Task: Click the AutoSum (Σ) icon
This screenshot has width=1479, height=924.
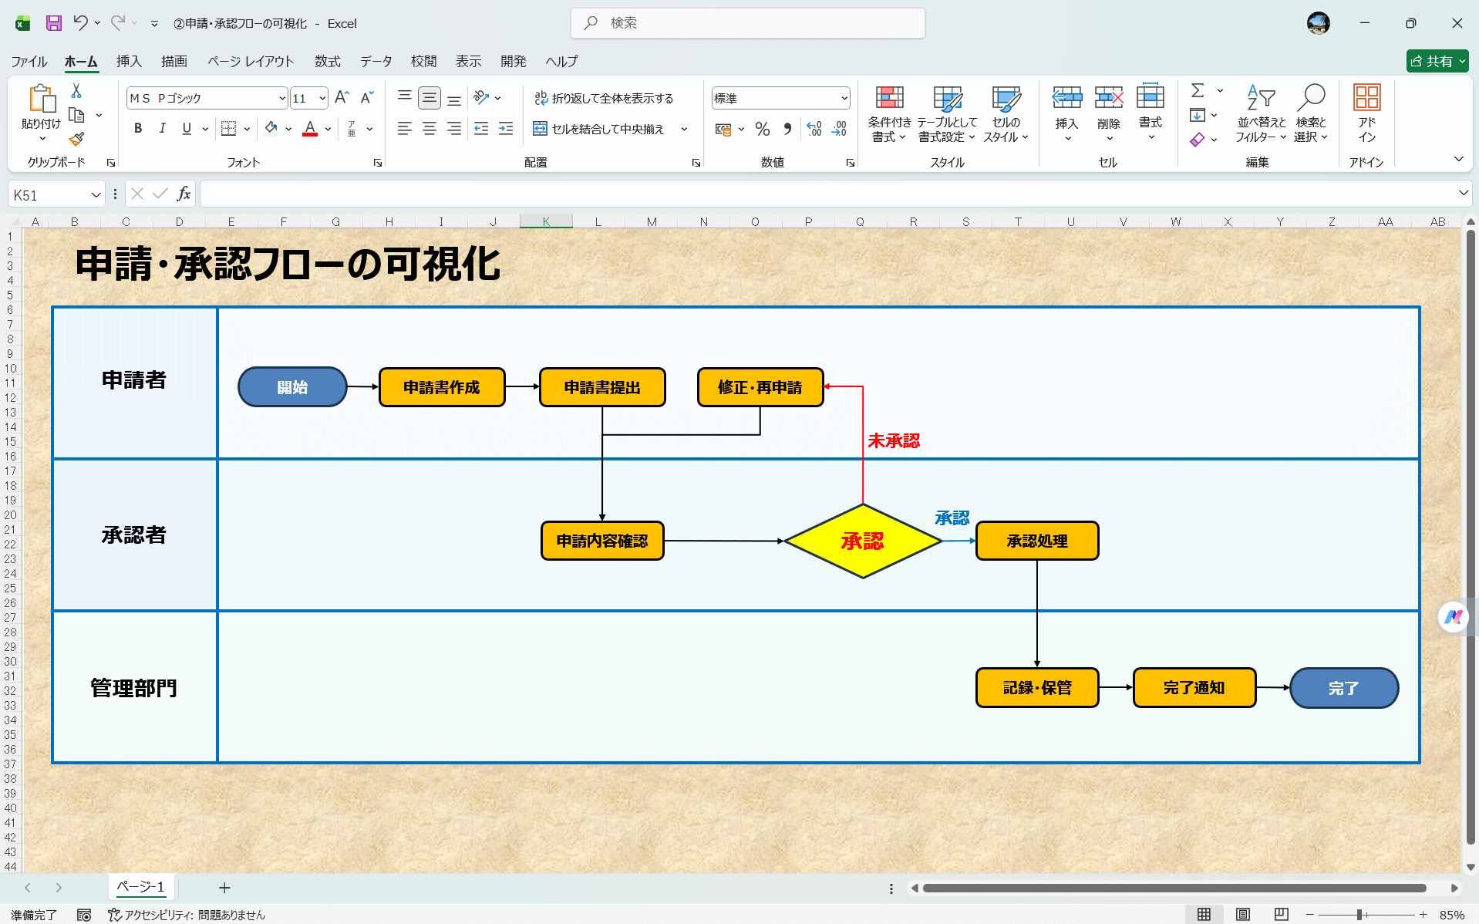Action: 1197,91
